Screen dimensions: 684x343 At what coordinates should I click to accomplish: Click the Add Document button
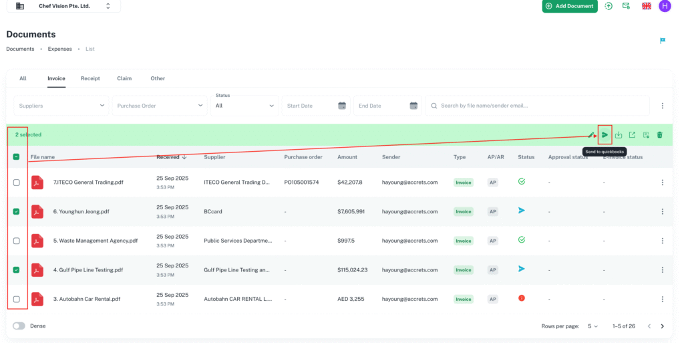[570, 6]
